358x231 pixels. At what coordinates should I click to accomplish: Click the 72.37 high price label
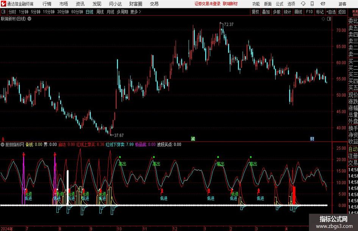click(x=228, y=24)
